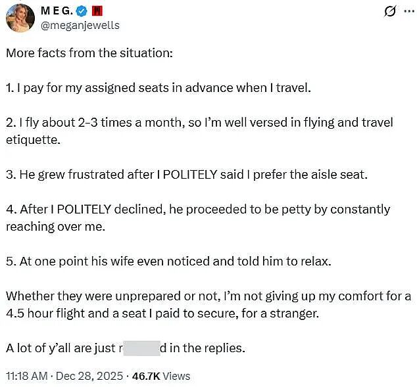Click the line starting 'Whether they were unprepared'
Image resolution: width=417 pixels, height=387 pixels.
[208, 296]
